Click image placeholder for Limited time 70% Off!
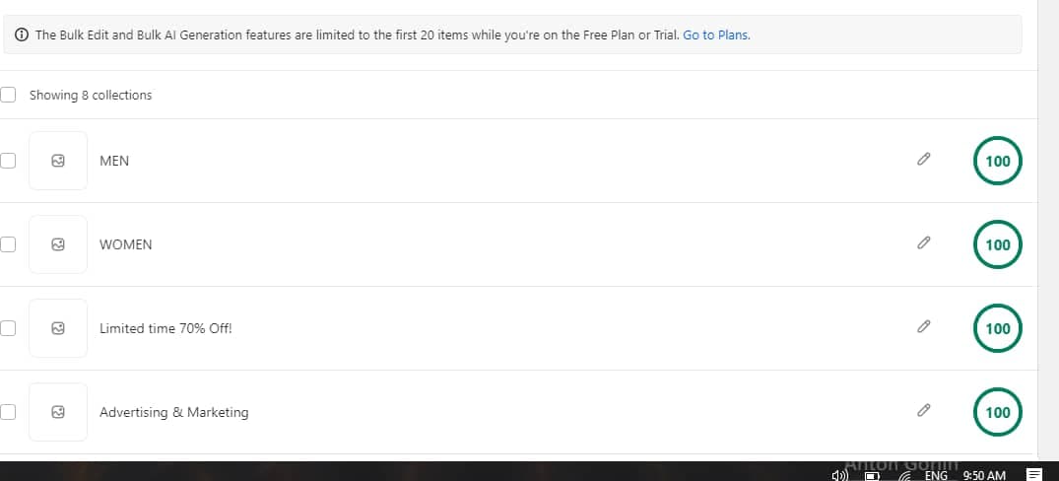 [x=58, y=328]
